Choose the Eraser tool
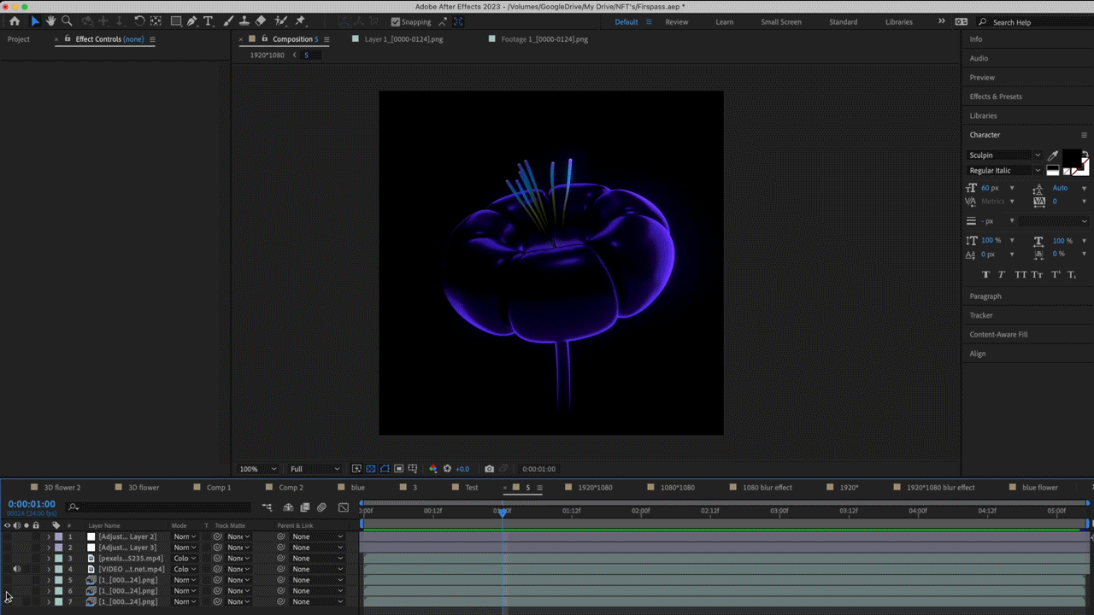Image resolution: width=1094 pixels, height=615 pixels. coord(261,21)
